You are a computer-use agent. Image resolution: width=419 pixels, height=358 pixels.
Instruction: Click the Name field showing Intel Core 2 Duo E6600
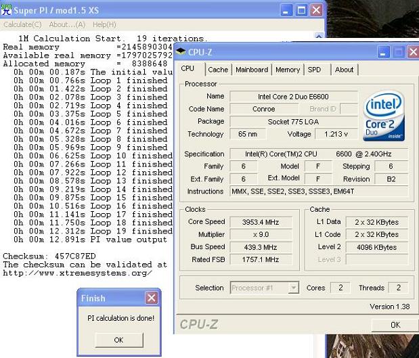pos(293,97)
